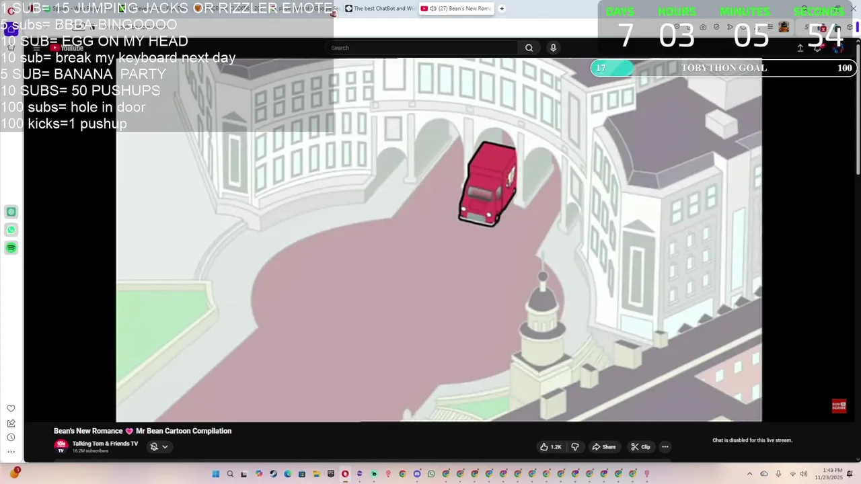Open the green sidebar app icon
The image size is (861, 484).
[11, 212]
